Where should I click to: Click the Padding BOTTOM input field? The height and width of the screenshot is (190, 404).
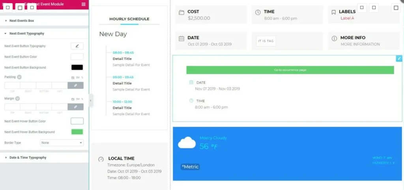pyautogui.click(x=44, y=86)
